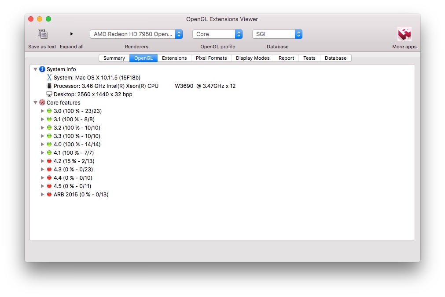Expand the 4.3 features row
The width and height of the screenshot is (445, 297).
pyautogui.click(x=42, y=170)
